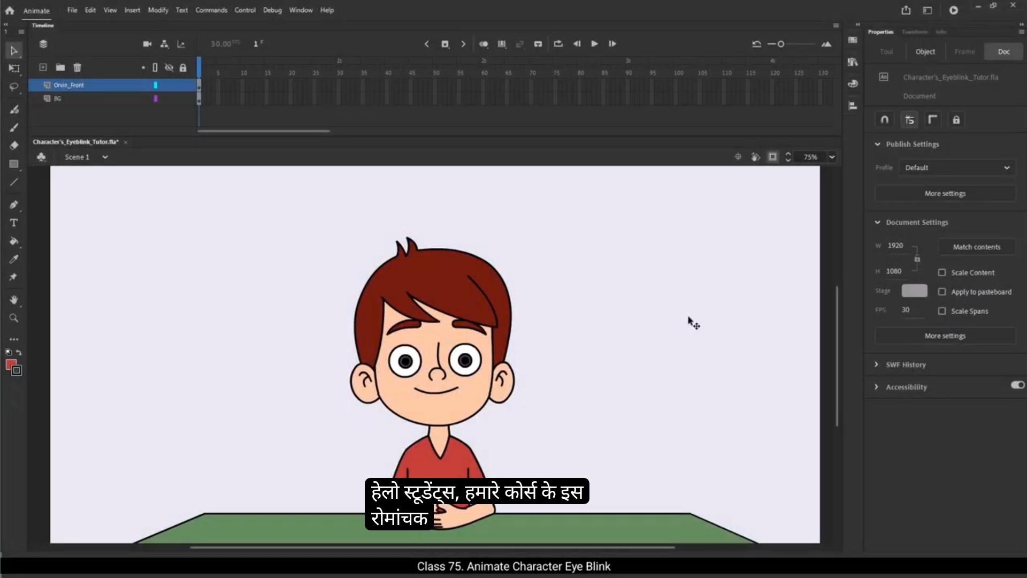Select the Eyedropper tool
1027x578 pixels.
click(x=14, y=259)
